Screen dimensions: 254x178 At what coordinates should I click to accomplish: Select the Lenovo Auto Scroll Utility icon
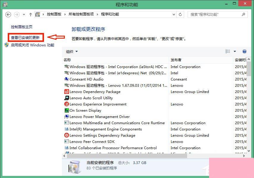click(66, 98)
